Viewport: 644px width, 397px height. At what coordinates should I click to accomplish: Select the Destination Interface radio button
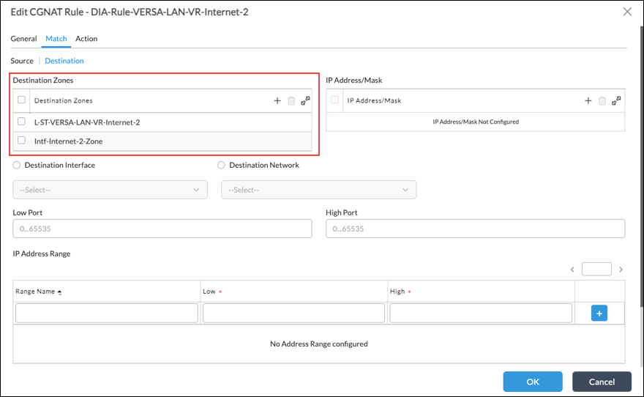(x=16, y=166)
